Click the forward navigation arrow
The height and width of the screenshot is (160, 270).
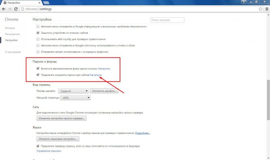[x=10, y=9]
